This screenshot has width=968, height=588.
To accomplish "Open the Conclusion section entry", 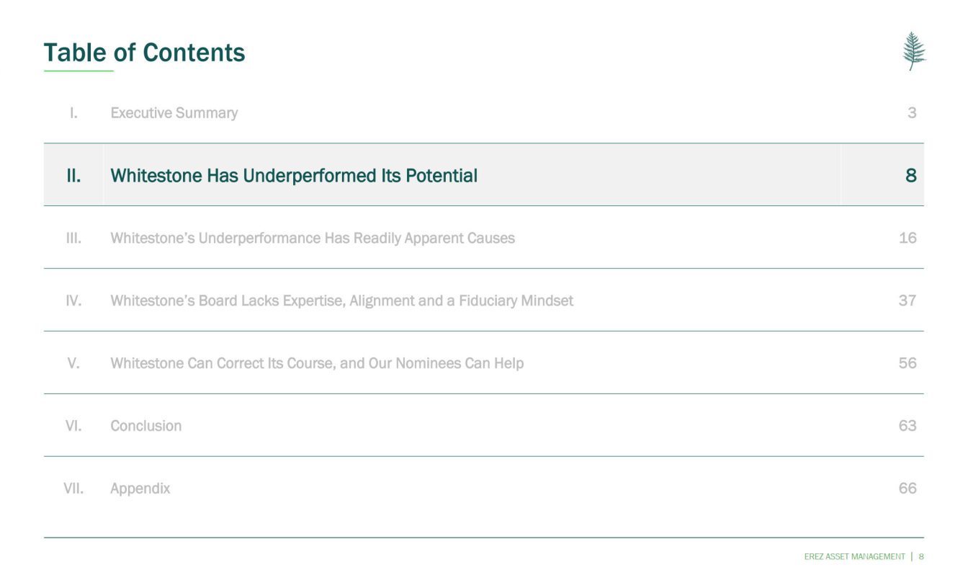I will pyautogui.click(x=145, y=426).
